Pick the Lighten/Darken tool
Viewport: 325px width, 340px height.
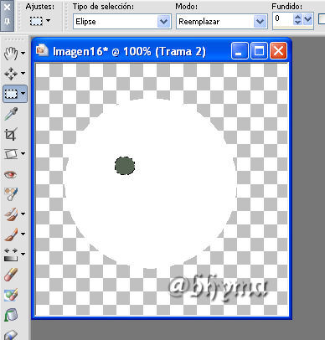(x=11, y=255)
